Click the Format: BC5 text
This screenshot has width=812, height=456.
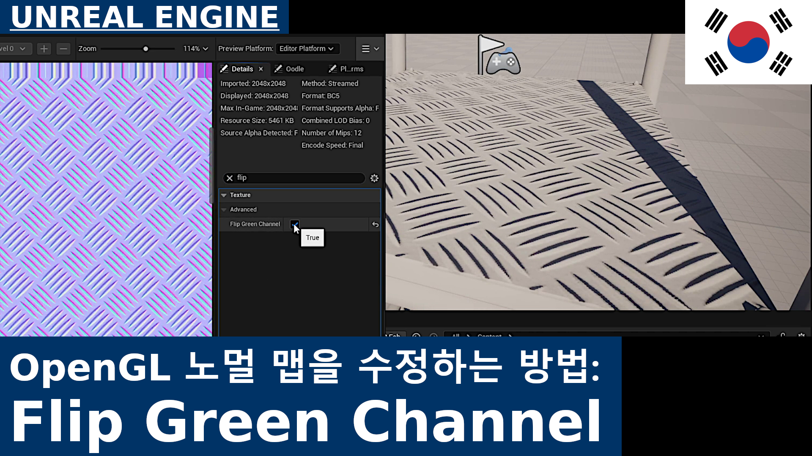coord(320,96)
